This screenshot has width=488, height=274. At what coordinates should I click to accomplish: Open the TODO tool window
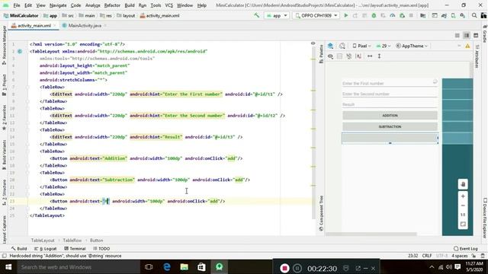point(101,249)
